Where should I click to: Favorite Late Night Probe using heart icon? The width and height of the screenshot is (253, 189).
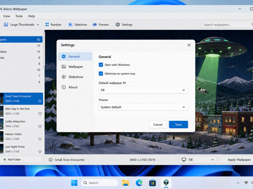(40, 152)
